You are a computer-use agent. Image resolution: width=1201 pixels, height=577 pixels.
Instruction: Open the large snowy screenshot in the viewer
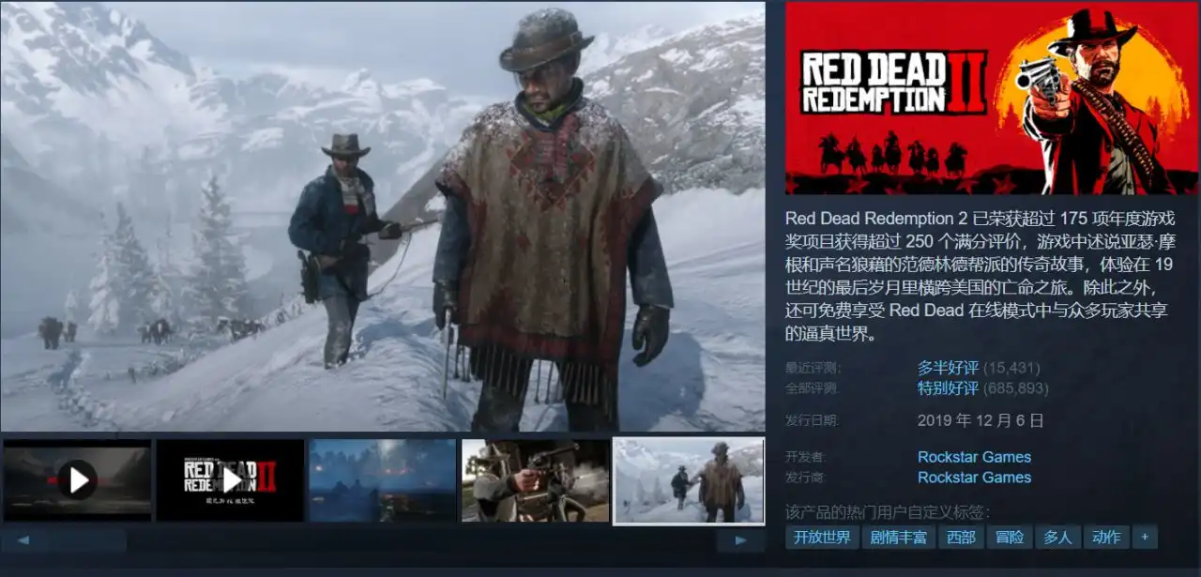point(383,217)
